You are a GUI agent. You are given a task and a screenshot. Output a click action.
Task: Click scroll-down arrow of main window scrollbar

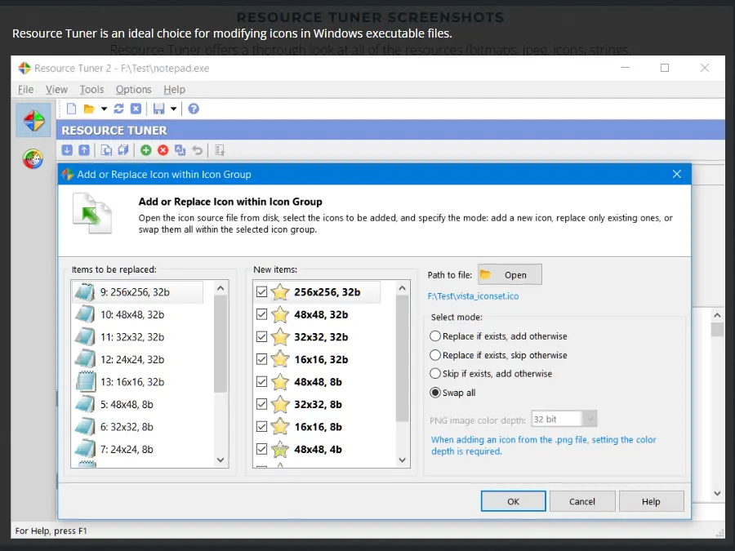[x=717, y=493]
